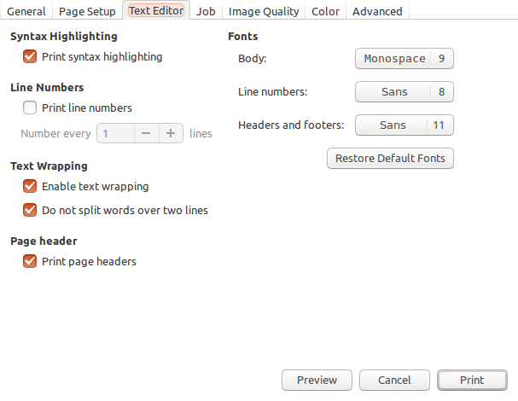
Task: Uncheck Do not split words over two lines
Action: click(30, 210)
